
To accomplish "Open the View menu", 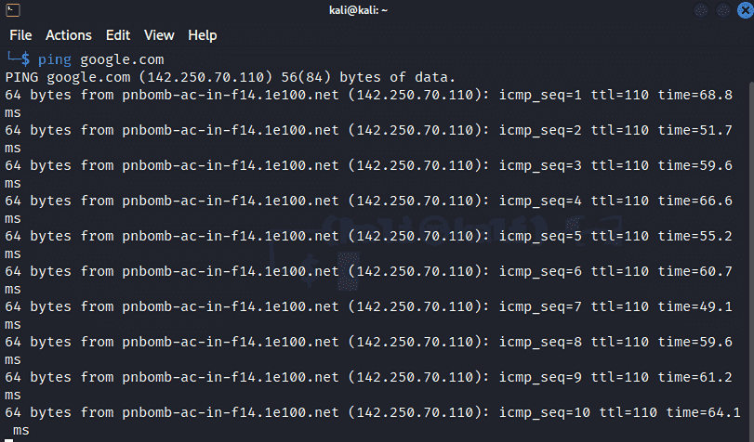I will [159, 35].
